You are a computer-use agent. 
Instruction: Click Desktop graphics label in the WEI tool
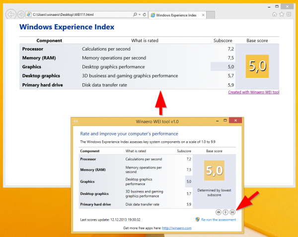click(x=94, y=193)
